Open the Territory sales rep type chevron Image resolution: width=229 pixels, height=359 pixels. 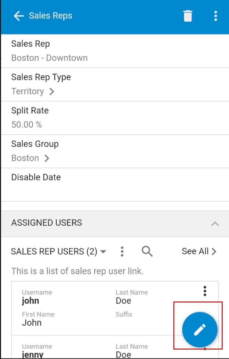52,91
